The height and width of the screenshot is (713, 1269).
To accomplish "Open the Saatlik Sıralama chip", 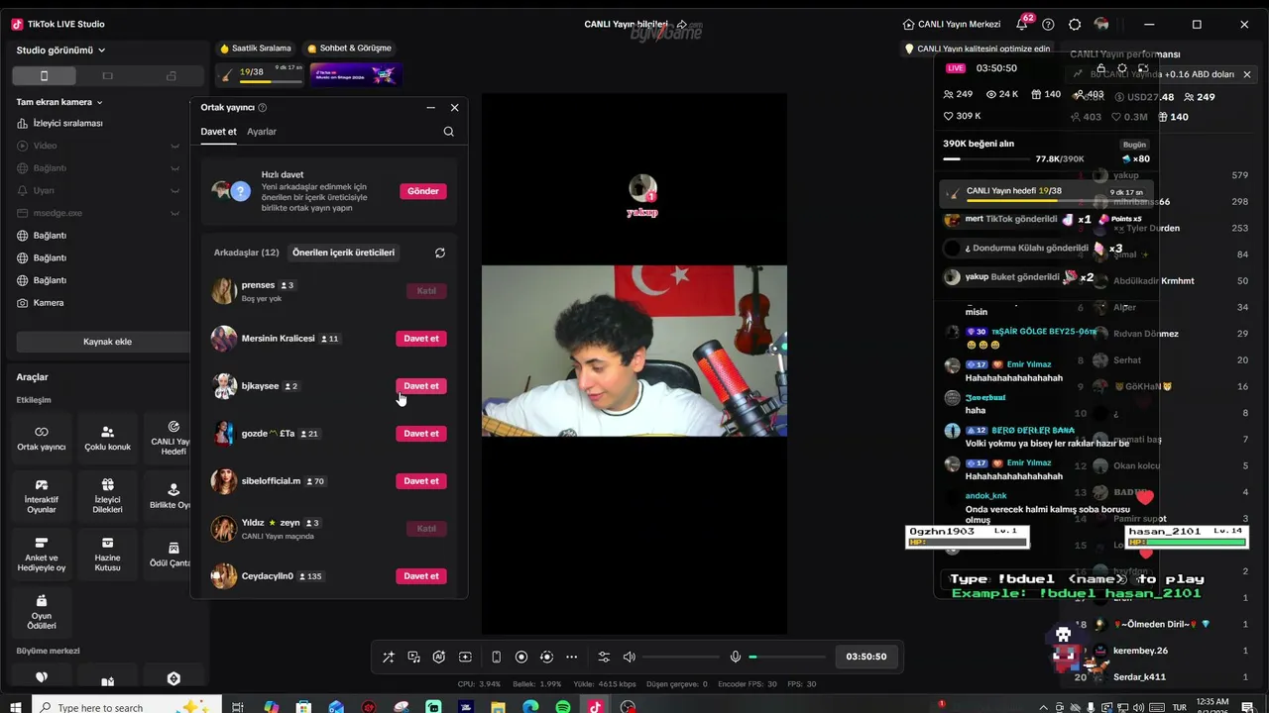I will (x=256, y=49).
